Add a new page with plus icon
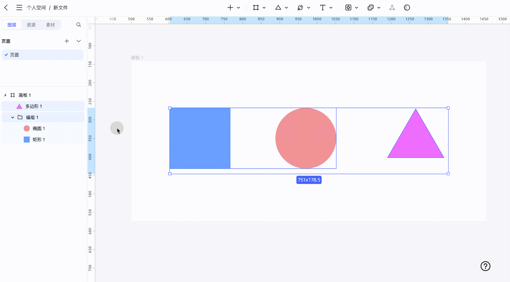This screenshot has height=282, width=510. coord(67,41)
